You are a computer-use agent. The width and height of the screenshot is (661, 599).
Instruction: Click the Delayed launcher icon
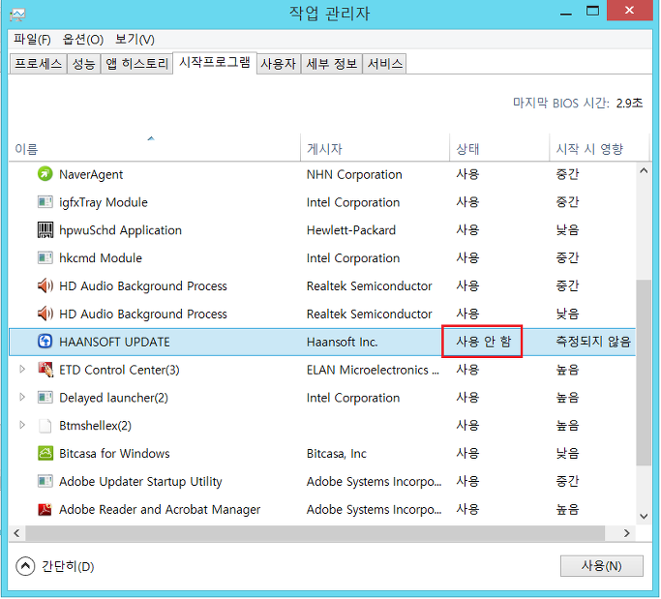[45, 397]
